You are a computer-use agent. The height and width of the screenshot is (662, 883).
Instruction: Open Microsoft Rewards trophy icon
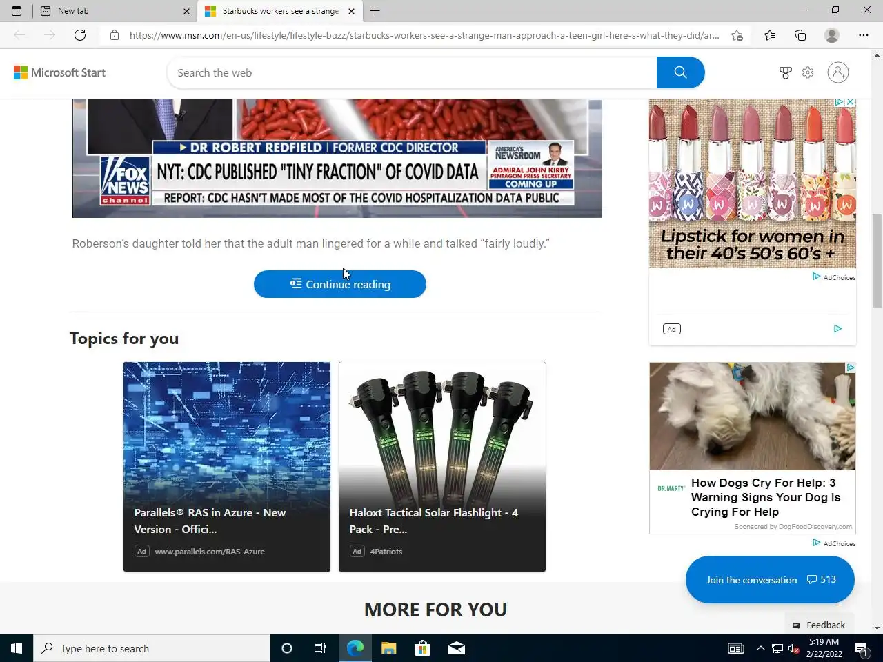pos(785,72)
